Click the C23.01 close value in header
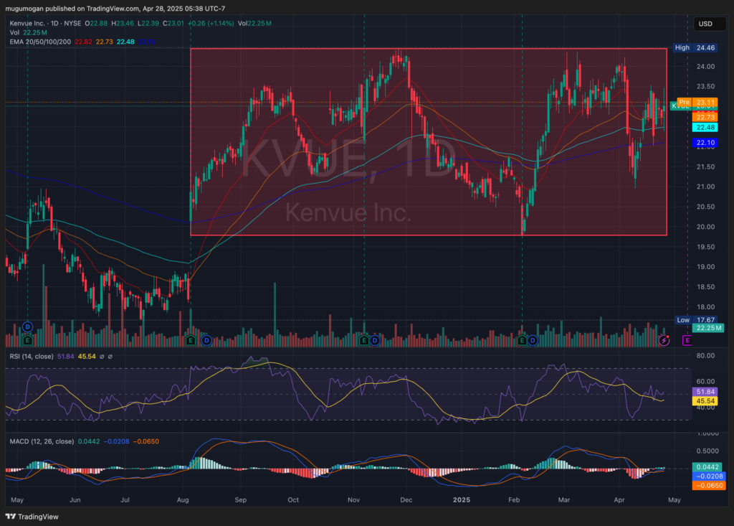The image size is (734, 526). click(x=173, y=23)
